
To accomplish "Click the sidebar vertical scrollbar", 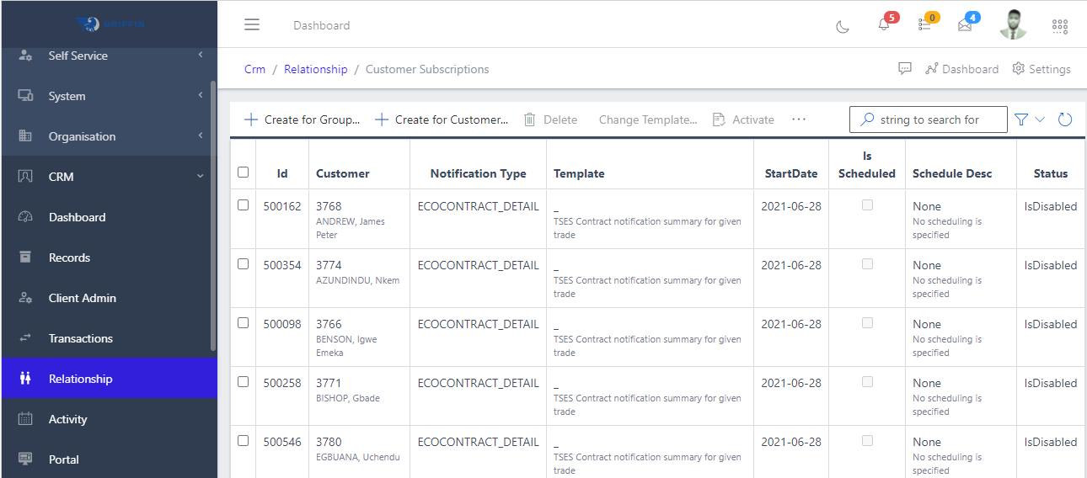I will click(x=213, y=215).
